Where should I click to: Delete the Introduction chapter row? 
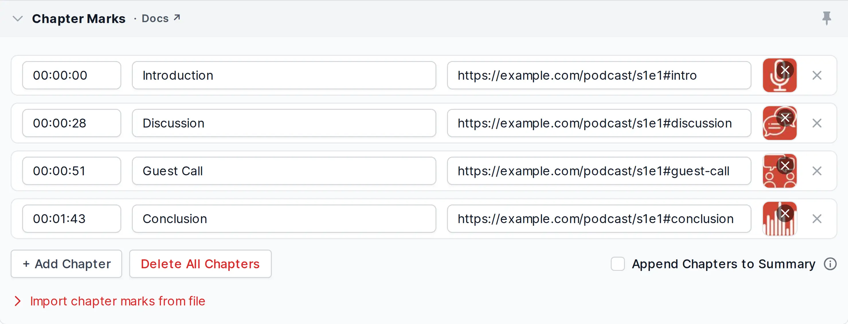(x=817, y=75)
